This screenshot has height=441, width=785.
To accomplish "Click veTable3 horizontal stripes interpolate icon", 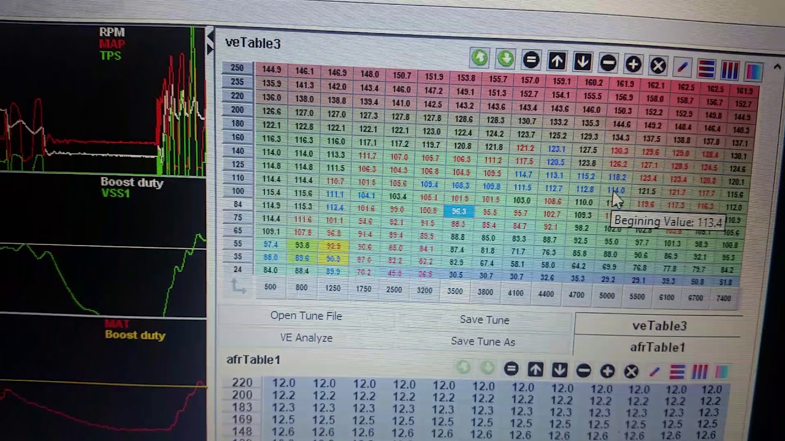I will click(x=706, y=69).
